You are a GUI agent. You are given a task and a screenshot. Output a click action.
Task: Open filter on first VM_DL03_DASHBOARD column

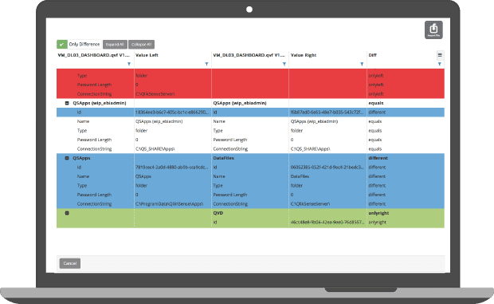coord(129,64)
